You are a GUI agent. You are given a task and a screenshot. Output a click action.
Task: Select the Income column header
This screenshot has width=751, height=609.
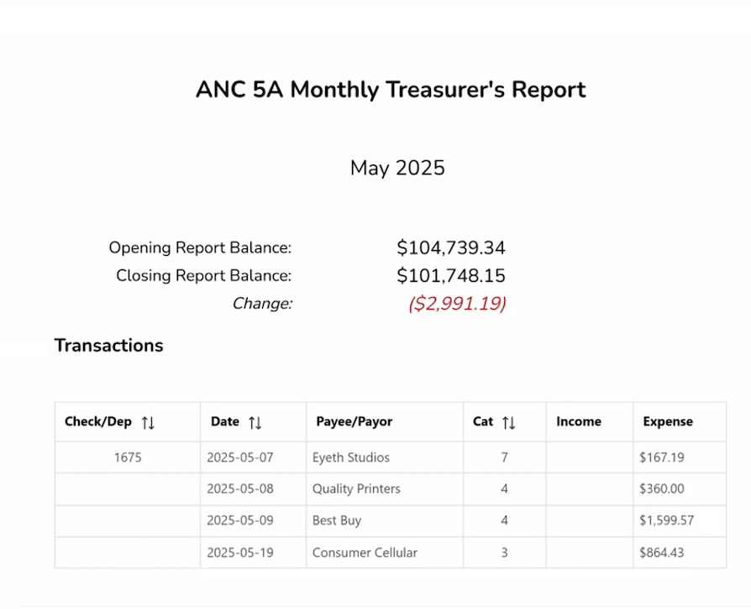[x=578, y=422]
